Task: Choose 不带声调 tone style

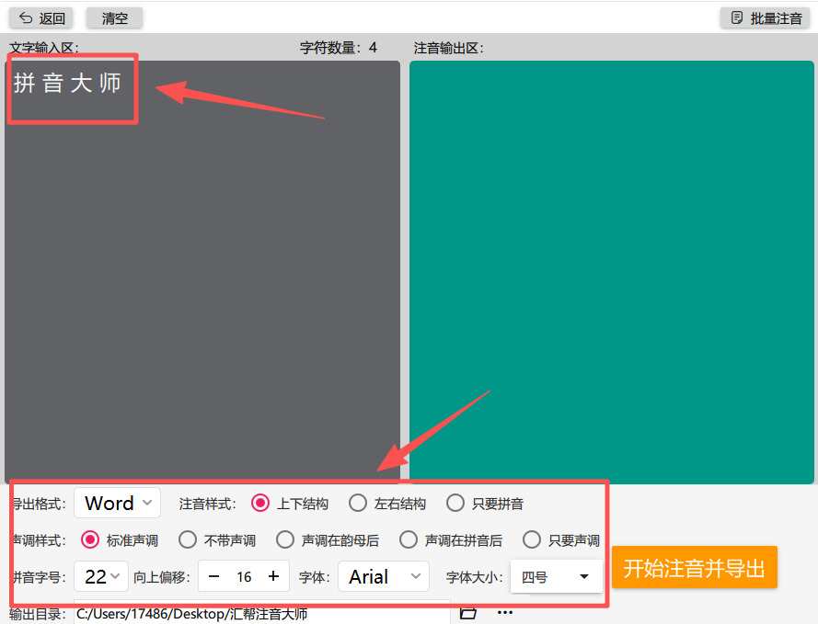Action: (188, 540)
